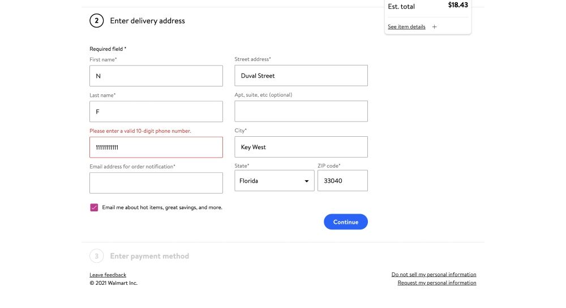This screenshot has width=566, height=308.
Task: Click the ZIP code field
Action: (342, 181)
